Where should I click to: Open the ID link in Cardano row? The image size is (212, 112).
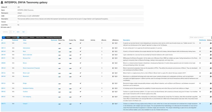coord(3,92)
